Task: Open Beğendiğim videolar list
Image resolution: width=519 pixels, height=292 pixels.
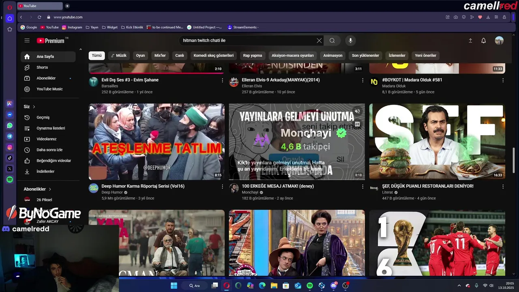Action: click(49, 161)
